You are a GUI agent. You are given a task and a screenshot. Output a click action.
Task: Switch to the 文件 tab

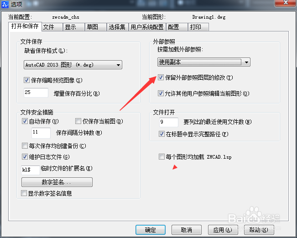52,27
